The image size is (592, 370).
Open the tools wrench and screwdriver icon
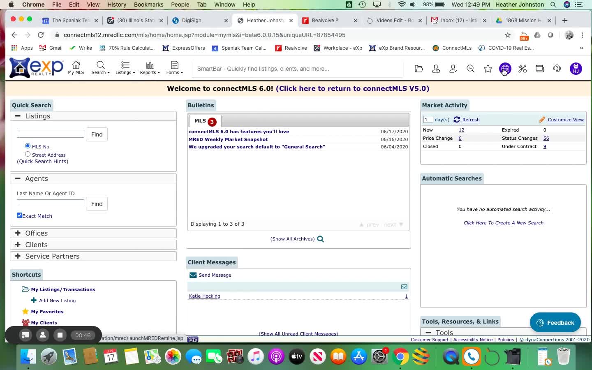click(x=522, y=69)
